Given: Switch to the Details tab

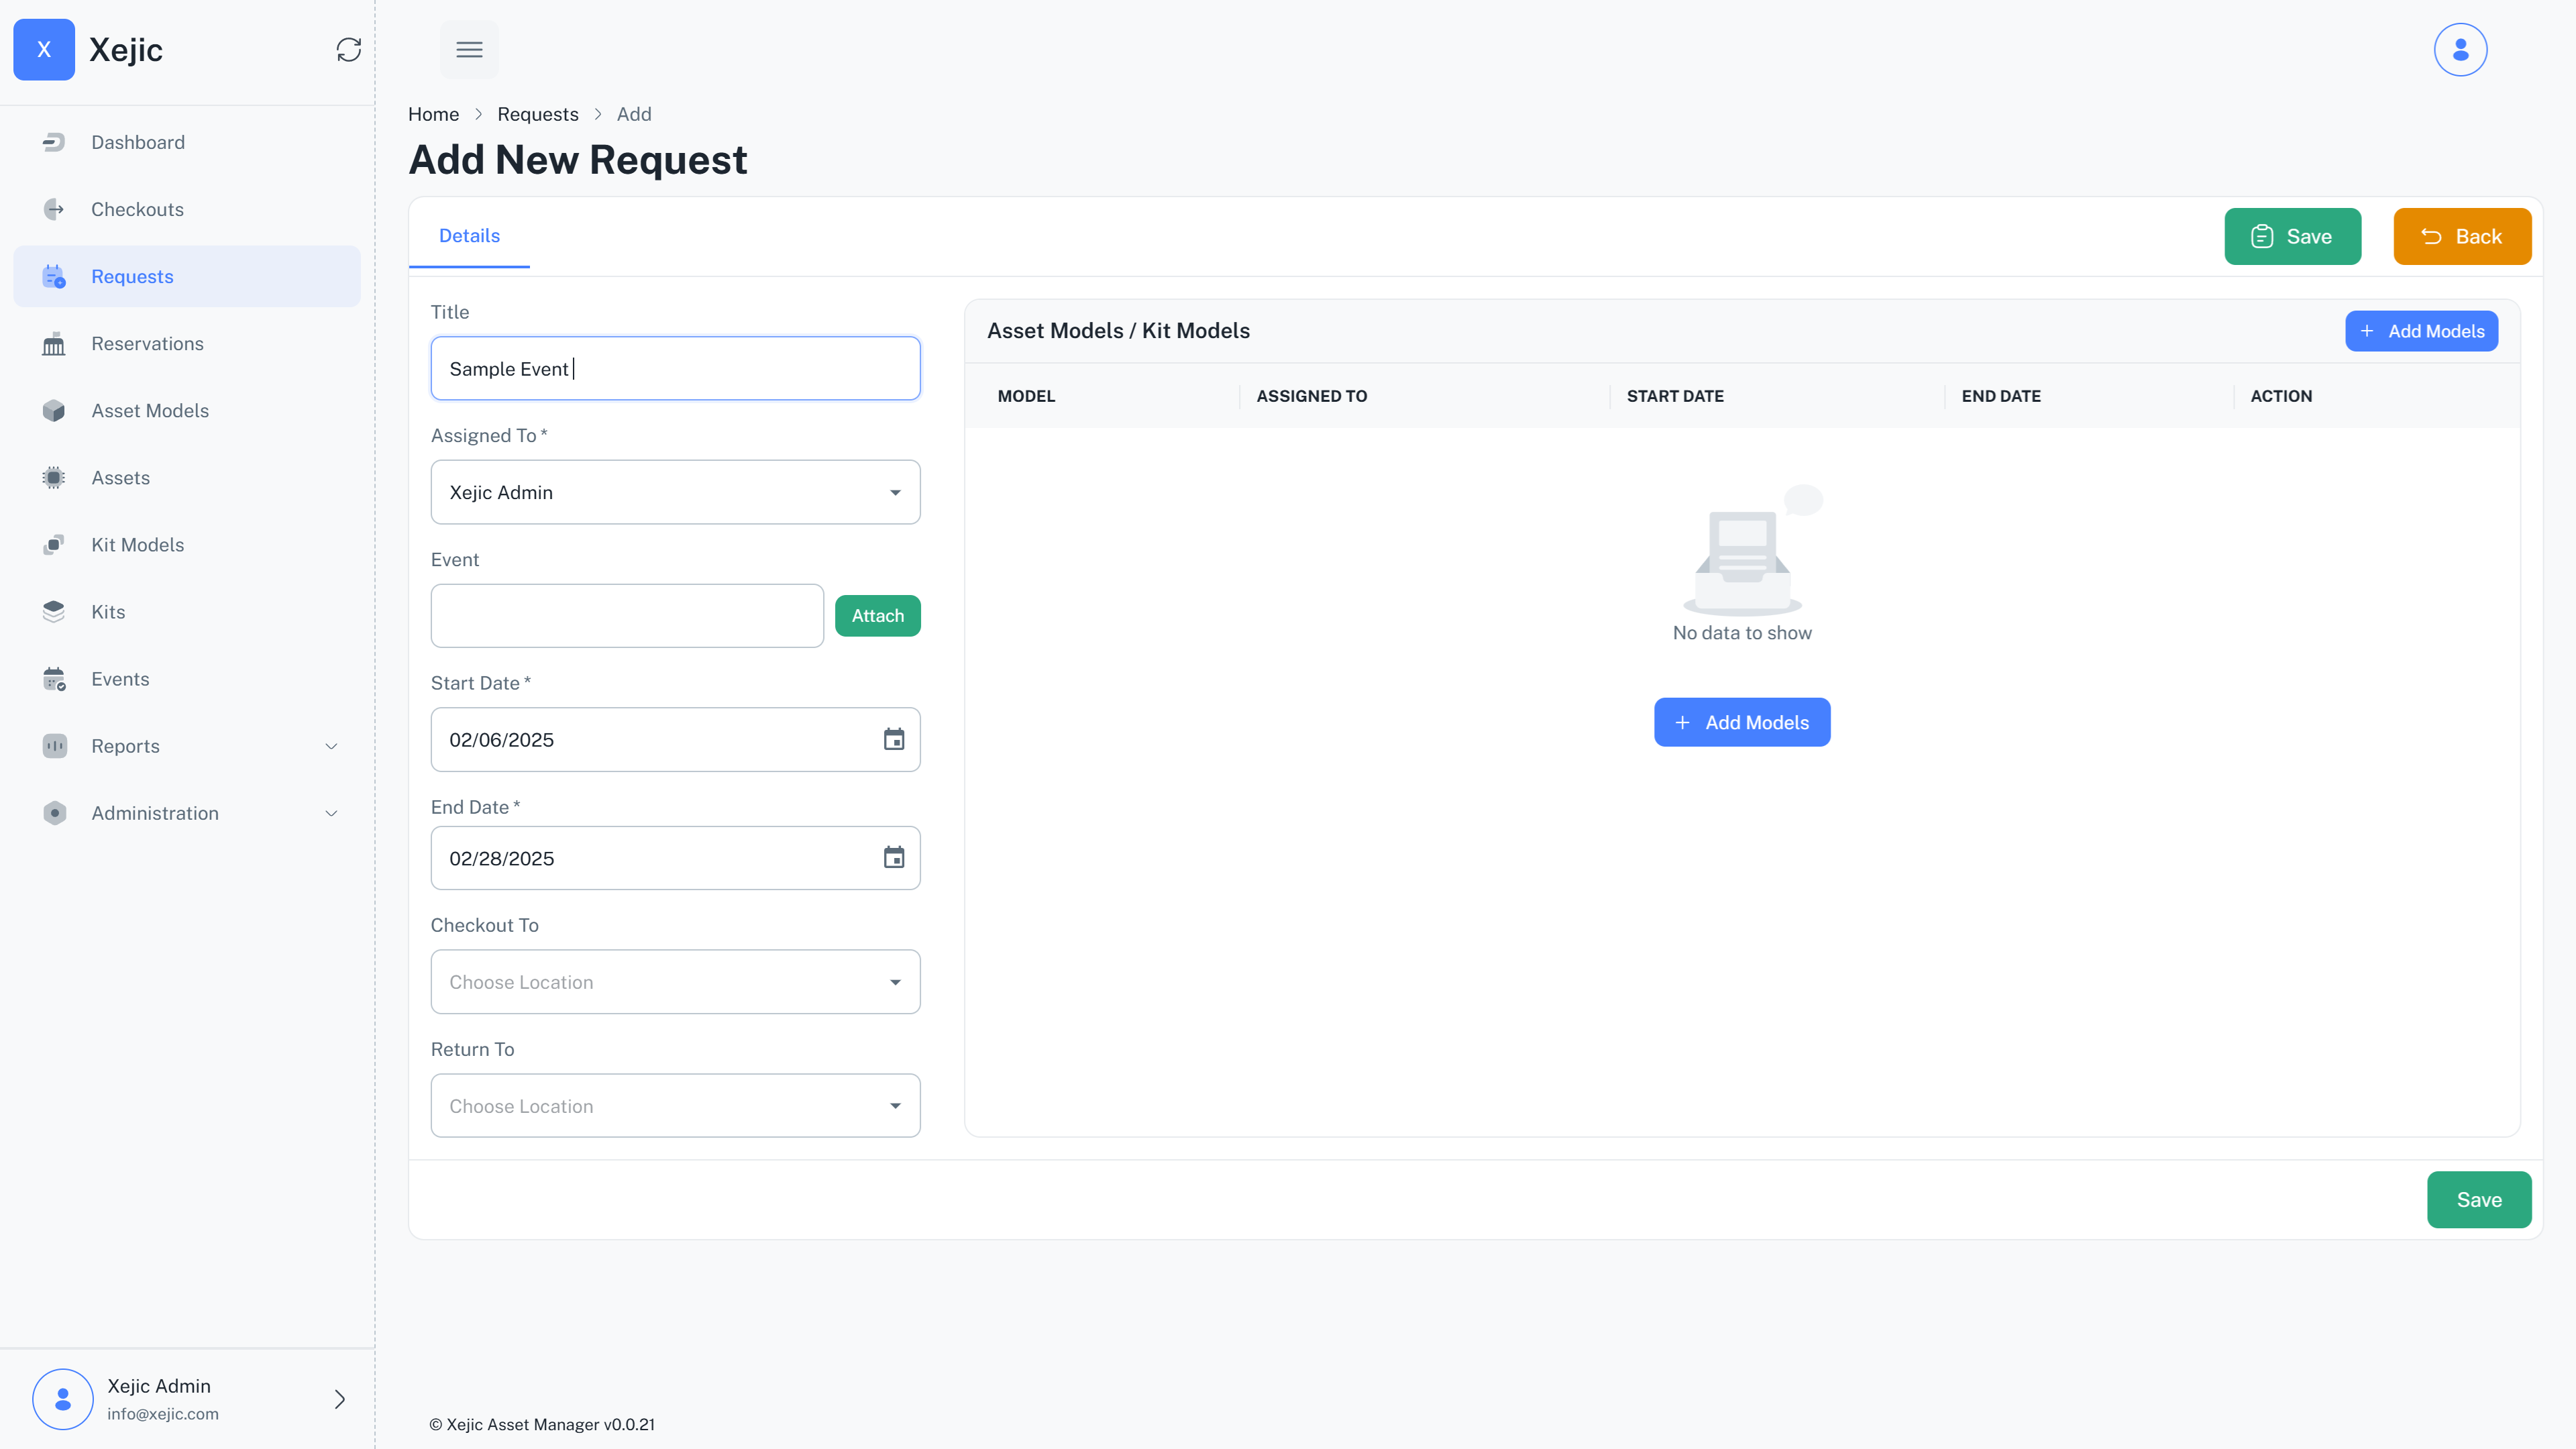Looking at the screenshot, I should (x=469, y=235).
